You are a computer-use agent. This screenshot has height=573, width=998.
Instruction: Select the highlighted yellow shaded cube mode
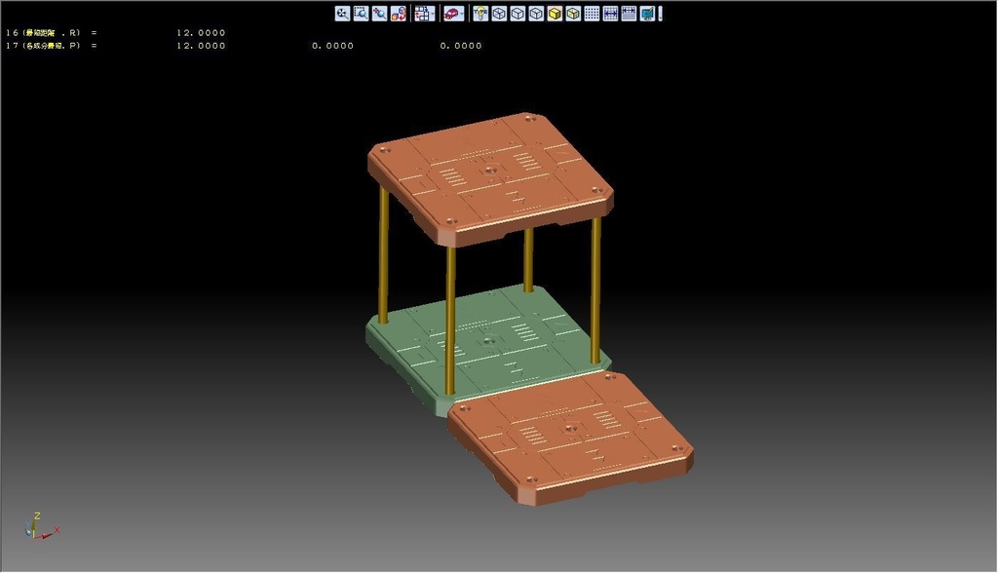coord(555,14)
